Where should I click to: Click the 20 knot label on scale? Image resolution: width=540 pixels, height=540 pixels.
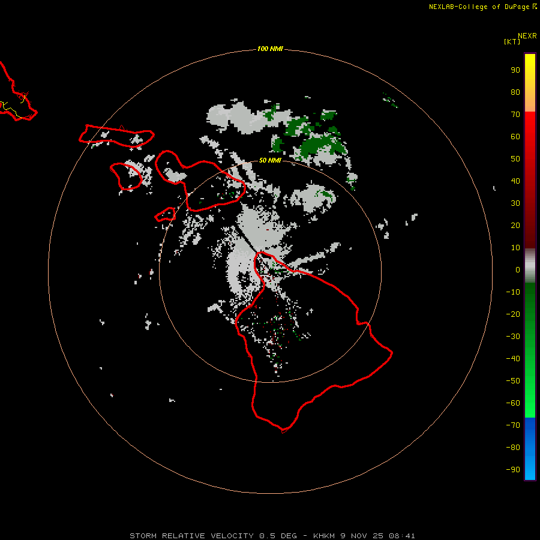coord(515,226)
